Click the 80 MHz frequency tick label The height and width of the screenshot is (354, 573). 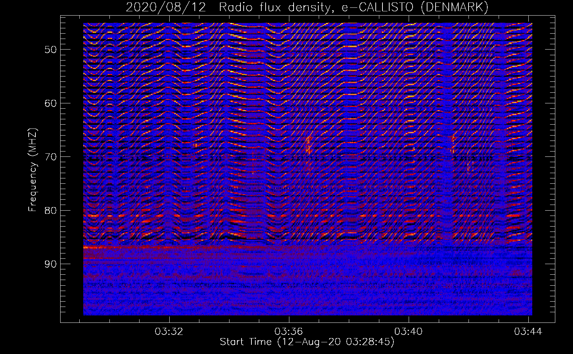click(x=51, y=211)
